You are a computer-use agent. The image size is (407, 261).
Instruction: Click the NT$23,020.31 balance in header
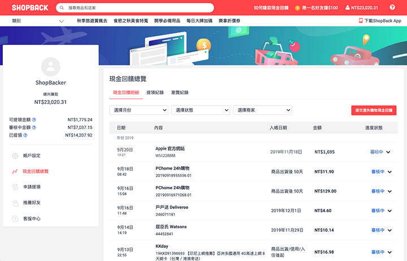[365, 8]
